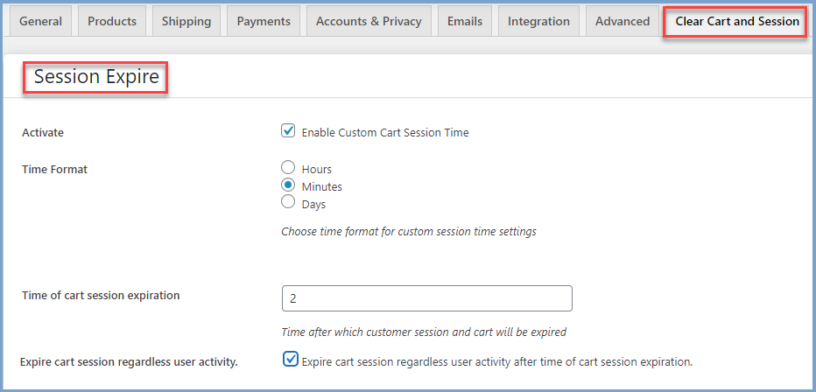816x392 pixels.
Task: Choose the Minutes radio button
Action: [x=288, y=185]
